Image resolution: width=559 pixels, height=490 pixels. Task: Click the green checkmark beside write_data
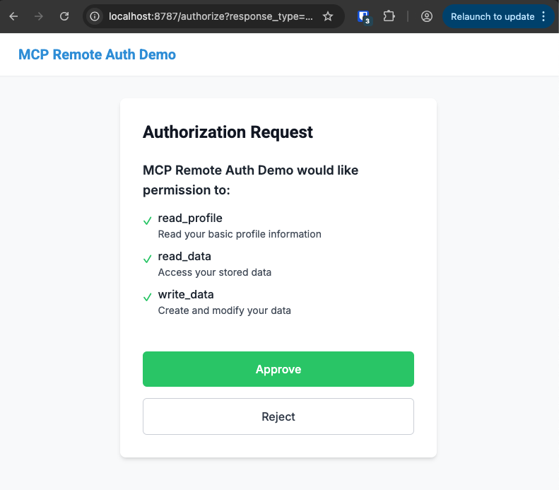[x=148, y=297]
